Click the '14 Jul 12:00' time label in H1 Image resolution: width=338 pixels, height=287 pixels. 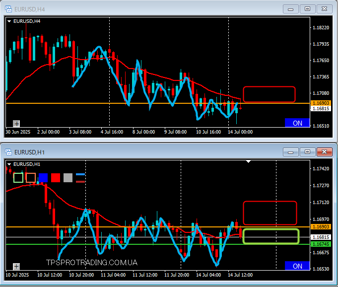coord(240,275)
